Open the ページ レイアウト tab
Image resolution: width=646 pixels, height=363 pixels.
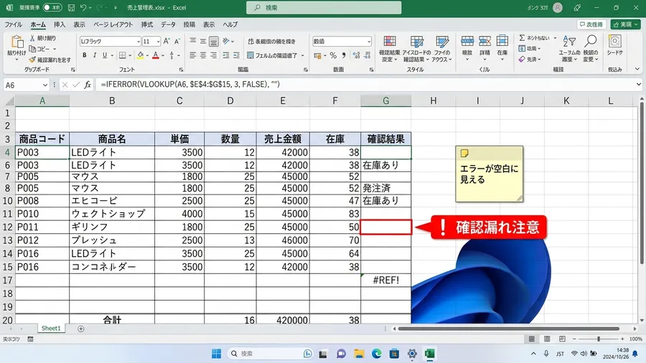(x=113, y=24)
